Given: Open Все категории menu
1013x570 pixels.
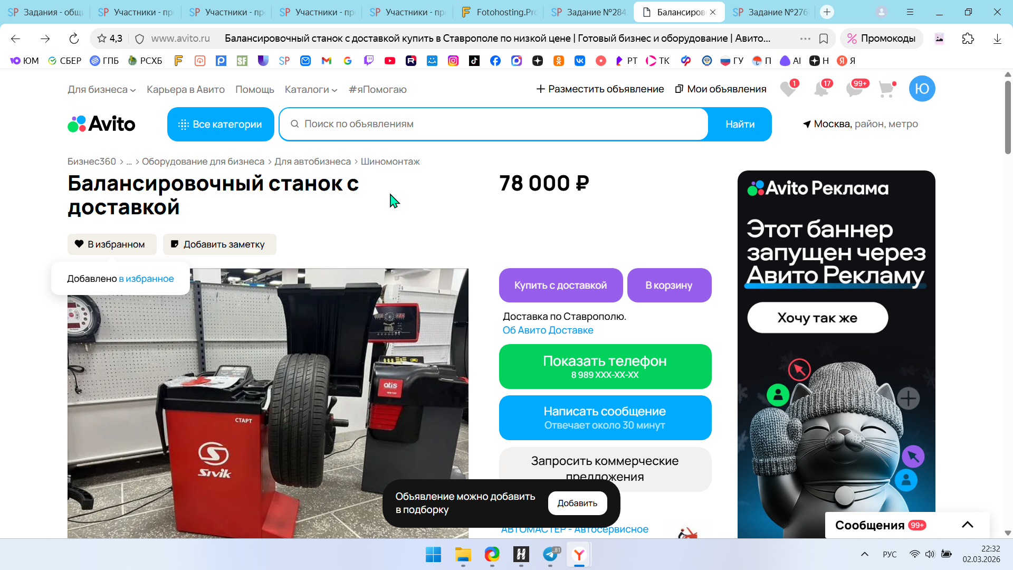Looking at the screenshot, I should coord(221,124).
